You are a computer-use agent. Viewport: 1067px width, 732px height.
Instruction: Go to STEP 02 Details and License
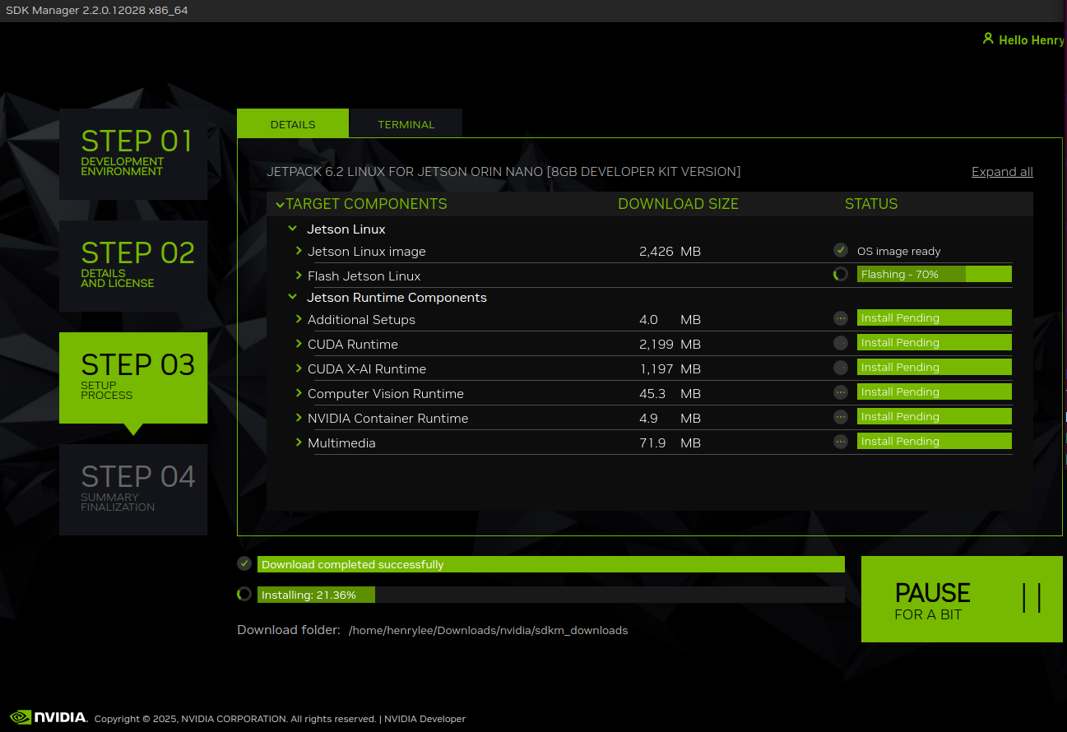pyautogui.click(x=133, y=266)
